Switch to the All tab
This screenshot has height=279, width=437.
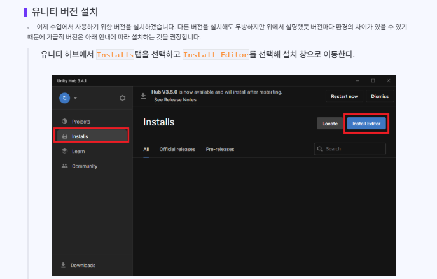(146, 149)
